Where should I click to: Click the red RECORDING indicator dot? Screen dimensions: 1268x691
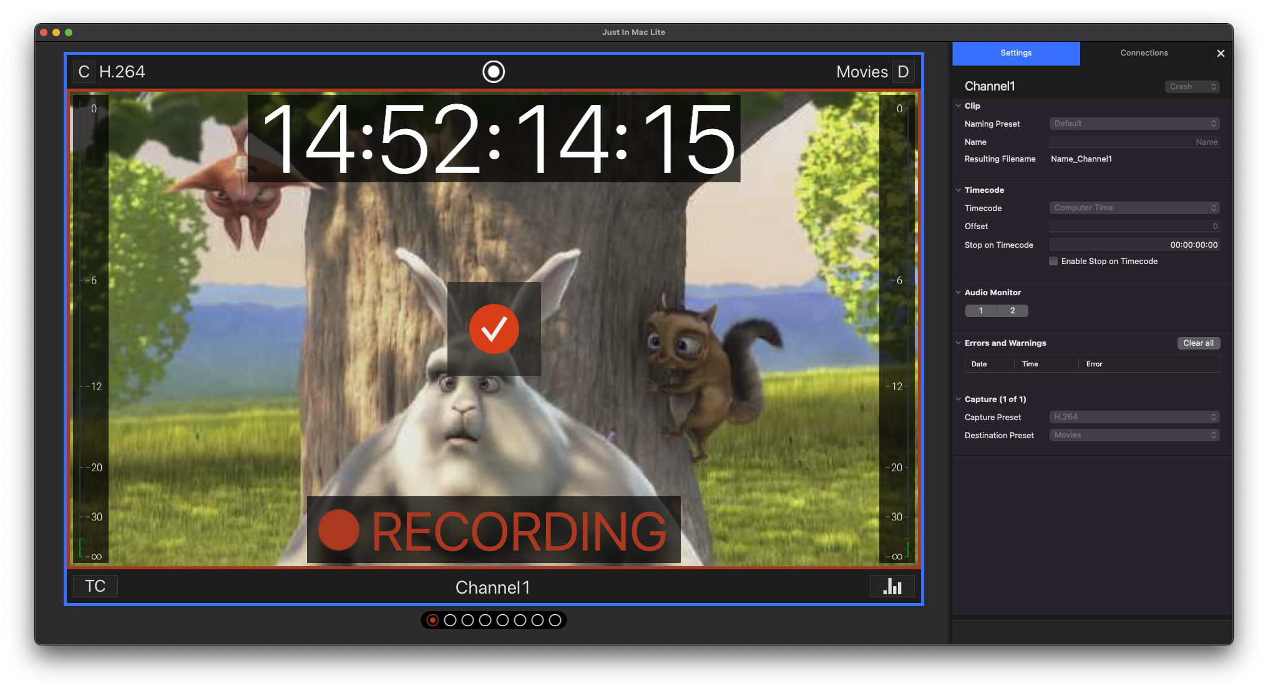(x=339, y=530)
